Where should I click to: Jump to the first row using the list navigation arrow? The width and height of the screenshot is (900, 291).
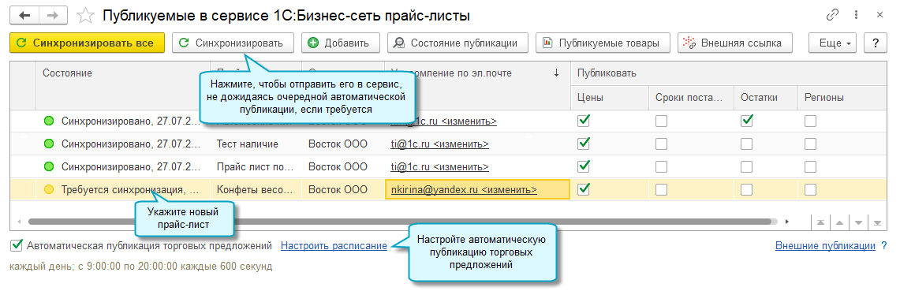[x=821, y=222]
